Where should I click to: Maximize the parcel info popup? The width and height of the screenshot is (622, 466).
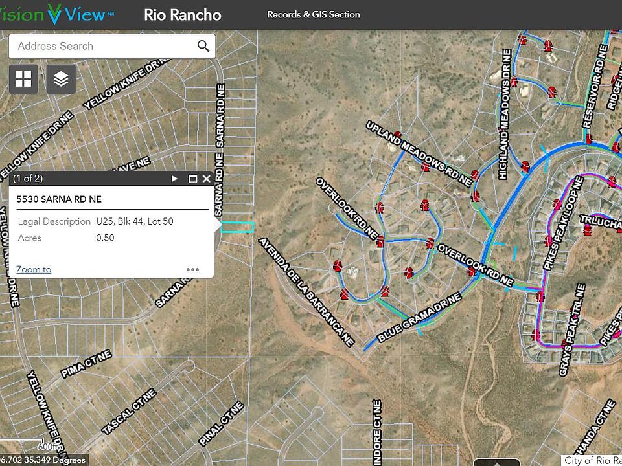pos(193,179)
